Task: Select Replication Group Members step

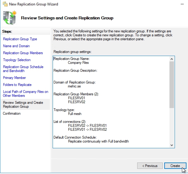Action: coord(23,53)
